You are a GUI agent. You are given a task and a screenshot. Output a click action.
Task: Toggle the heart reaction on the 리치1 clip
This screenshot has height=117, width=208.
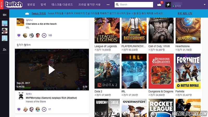pyautogui.click(x=19, y=109)
